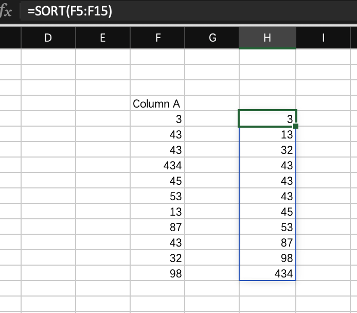Viewport: 357px width, 313px height.
Task: Click the "Column A" label cell
Action: [x=157, y=103]
